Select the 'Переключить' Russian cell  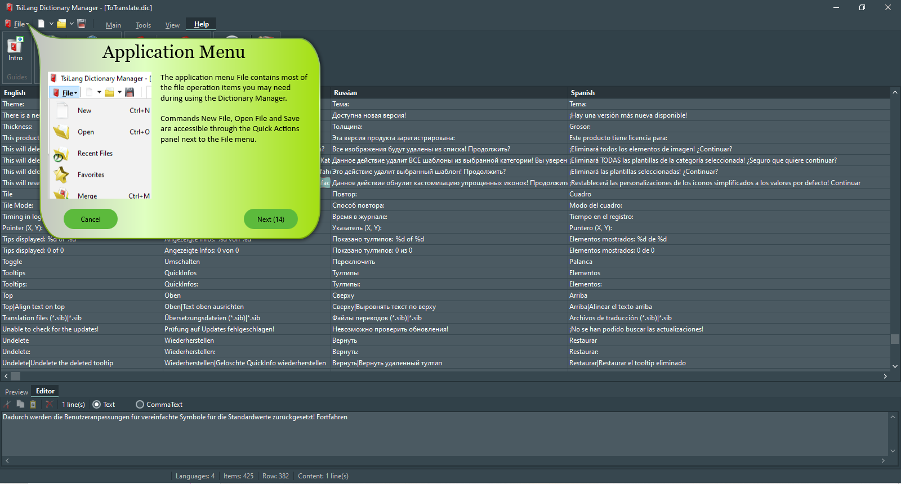tap(449, 262)
